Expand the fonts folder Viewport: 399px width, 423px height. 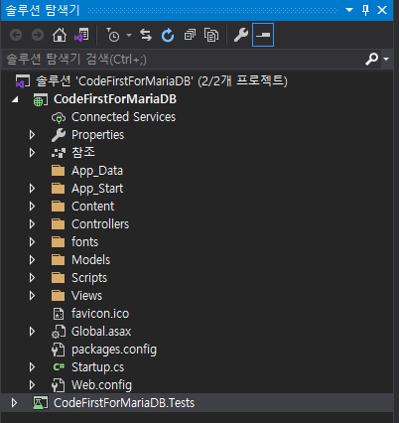click(x=32, y=242)
